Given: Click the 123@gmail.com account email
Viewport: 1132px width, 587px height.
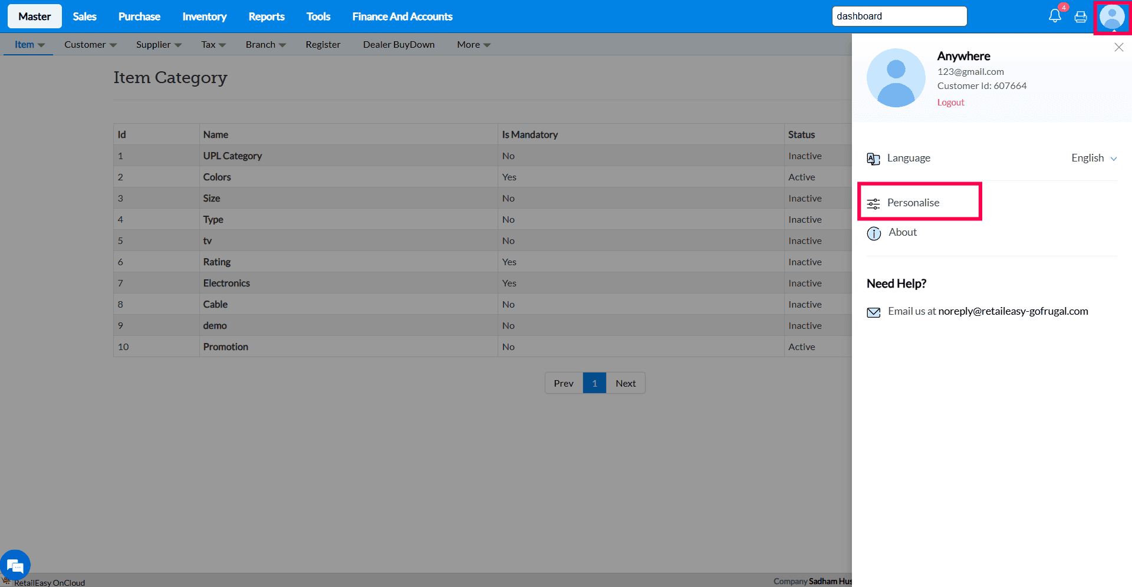Looking at the screenshot, I should (x=971, y=71).
